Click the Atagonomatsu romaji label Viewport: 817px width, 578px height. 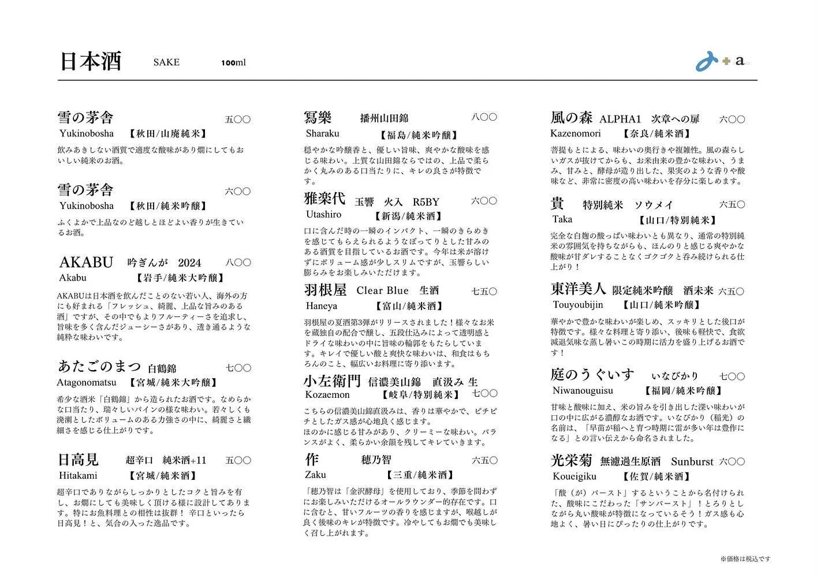click(87, 382)
